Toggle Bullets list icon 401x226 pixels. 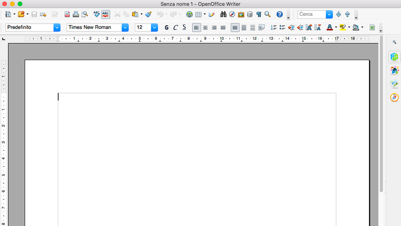click(x=282, y=28)
